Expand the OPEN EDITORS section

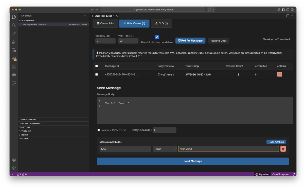coord(29,120)
